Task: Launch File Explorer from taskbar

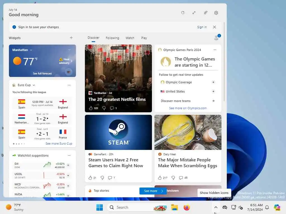Action: point(174,207)
